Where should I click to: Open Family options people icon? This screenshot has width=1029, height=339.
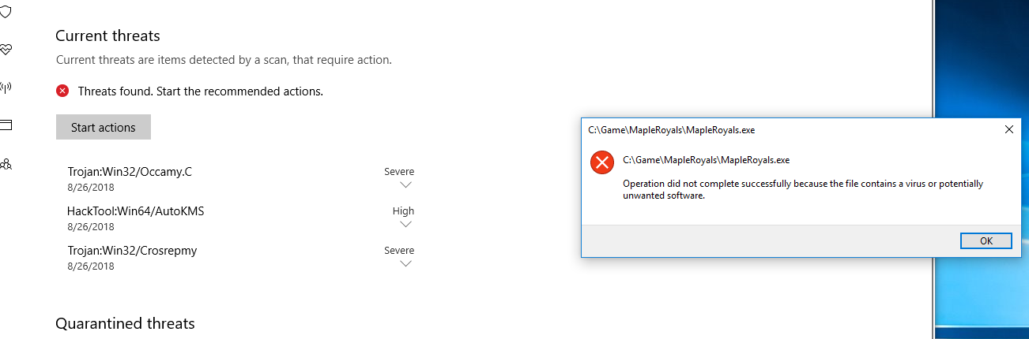(6, 164)
